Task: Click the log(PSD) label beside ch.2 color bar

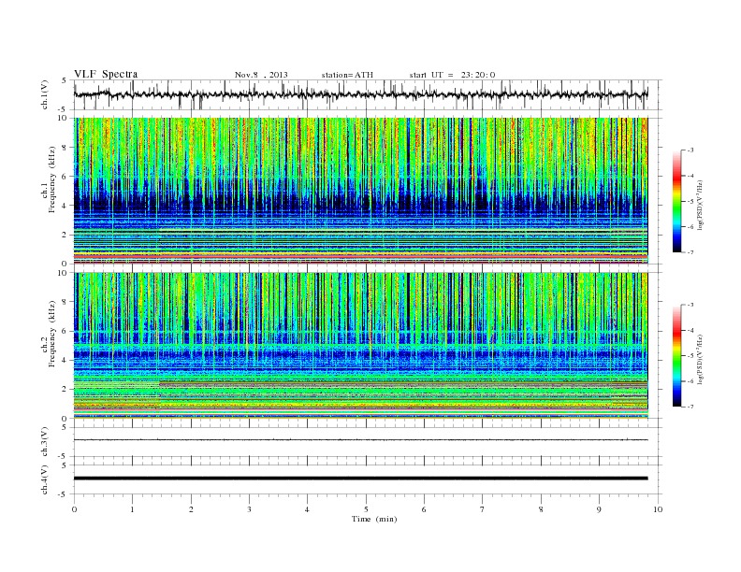Action: coord(700,359)
